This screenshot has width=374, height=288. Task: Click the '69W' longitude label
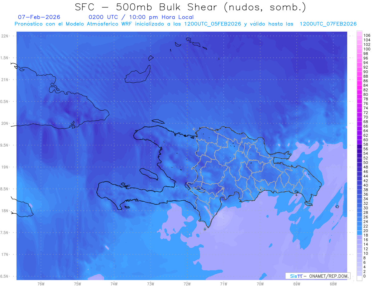[297, 284]
